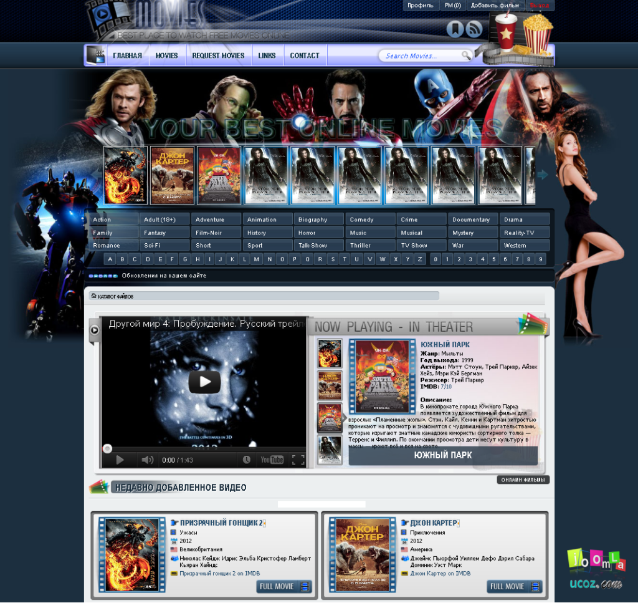Click the home icon in the breadcrumb bar
638x603 pixels.
pos(93,296)
